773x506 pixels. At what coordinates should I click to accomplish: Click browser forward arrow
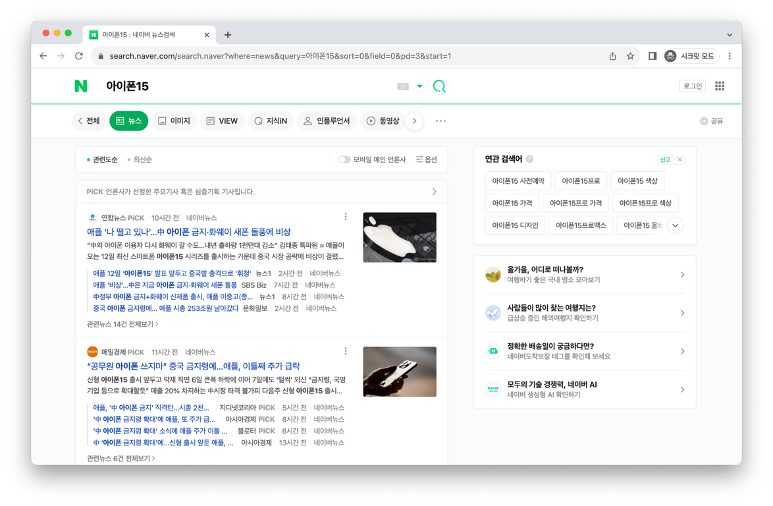[61, 56]
